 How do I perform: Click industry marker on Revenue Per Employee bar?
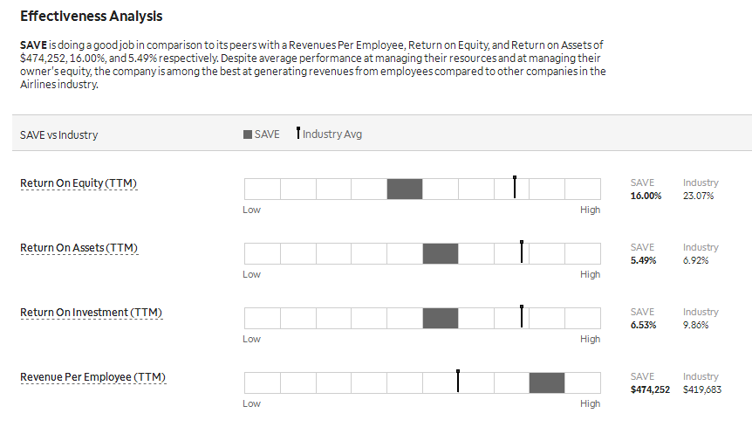click(x=458, y=382)
